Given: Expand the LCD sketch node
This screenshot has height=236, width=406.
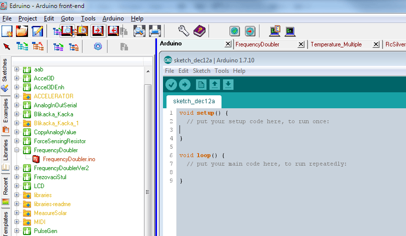Looking at the screenshot, I should tap(17, 186).
